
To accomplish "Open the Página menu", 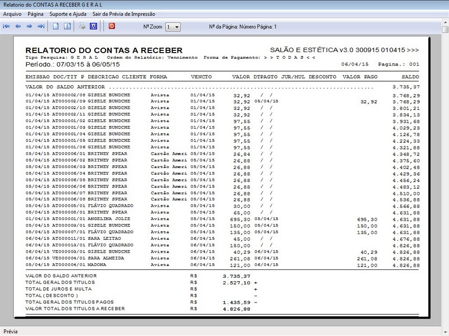I will (35, 13).
